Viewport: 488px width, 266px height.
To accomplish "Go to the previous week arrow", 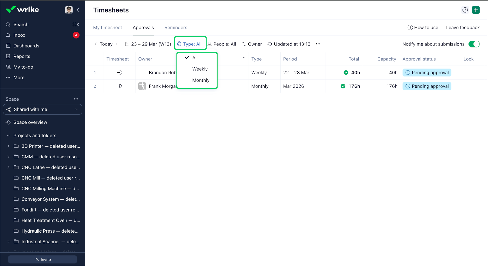I will (96, 44).
